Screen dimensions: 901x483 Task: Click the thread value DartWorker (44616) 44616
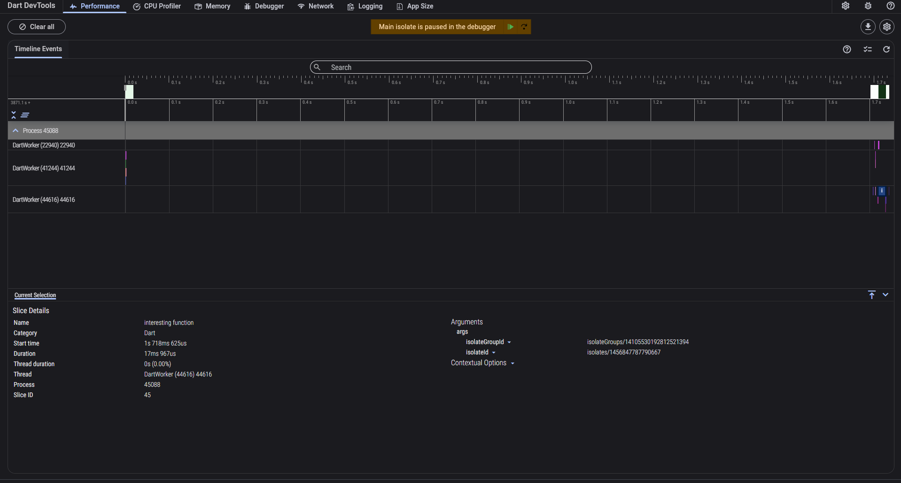tap(178, 374)
